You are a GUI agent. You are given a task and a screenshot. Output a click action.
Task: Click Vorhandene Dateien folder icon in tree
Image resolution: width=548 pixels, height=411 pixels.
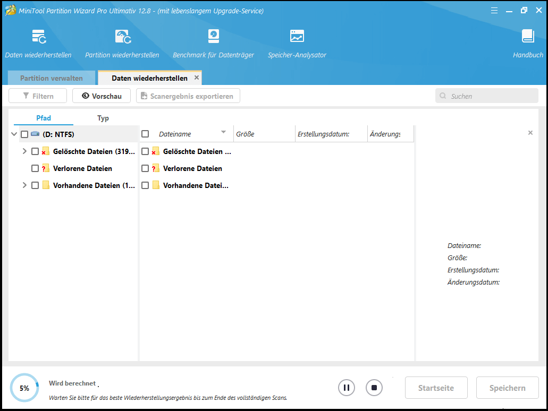click(46, 185)
